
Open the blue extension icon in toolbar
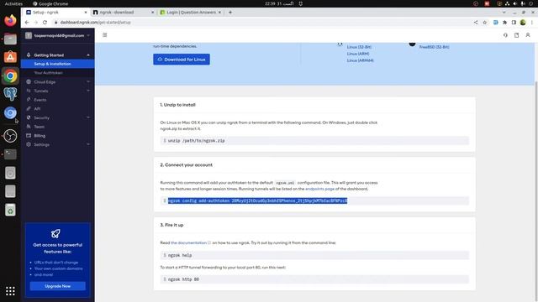click(x=495, y=23)
